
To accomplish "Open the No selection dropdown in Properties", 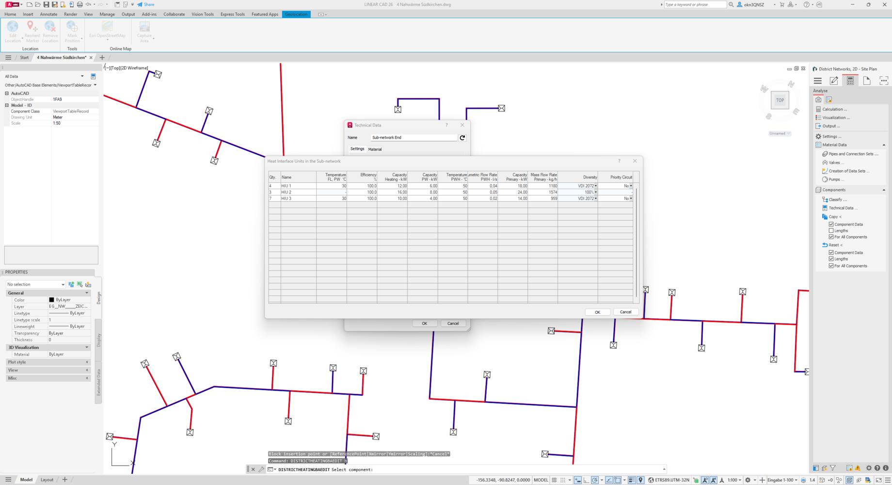I will pyautogui.click(x=35, y=284).
